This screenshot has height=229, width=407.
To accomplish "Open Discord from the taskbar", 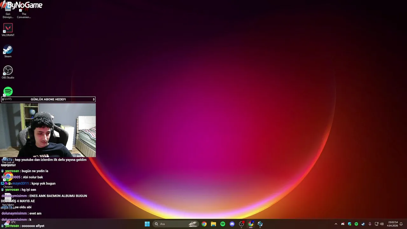I will [x=232, y=224].
